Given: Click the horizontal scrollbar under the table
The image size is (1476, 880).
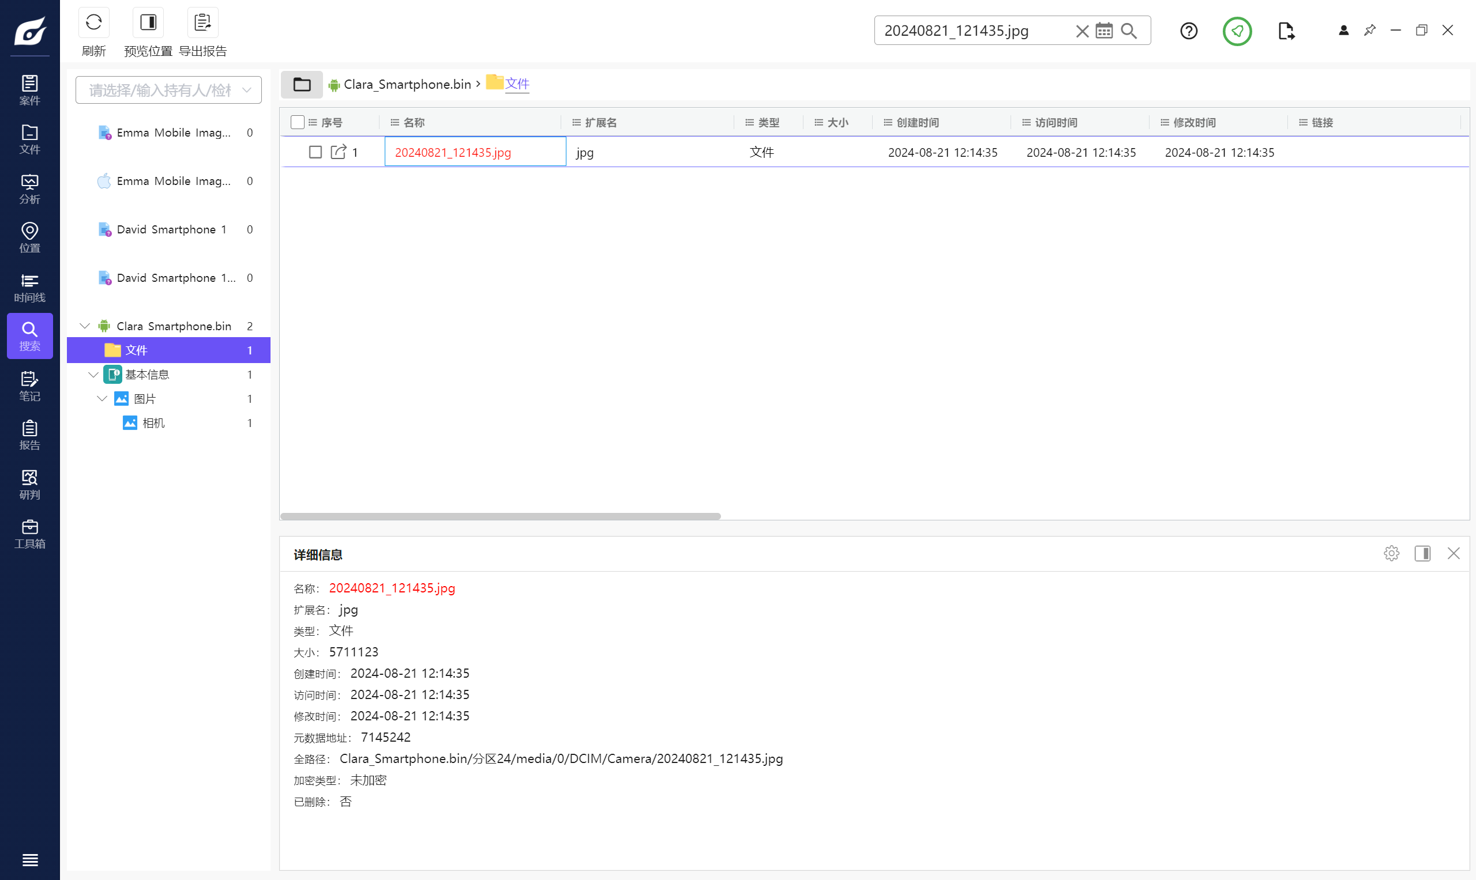Looking at the screenshot, I should [499, 516].
